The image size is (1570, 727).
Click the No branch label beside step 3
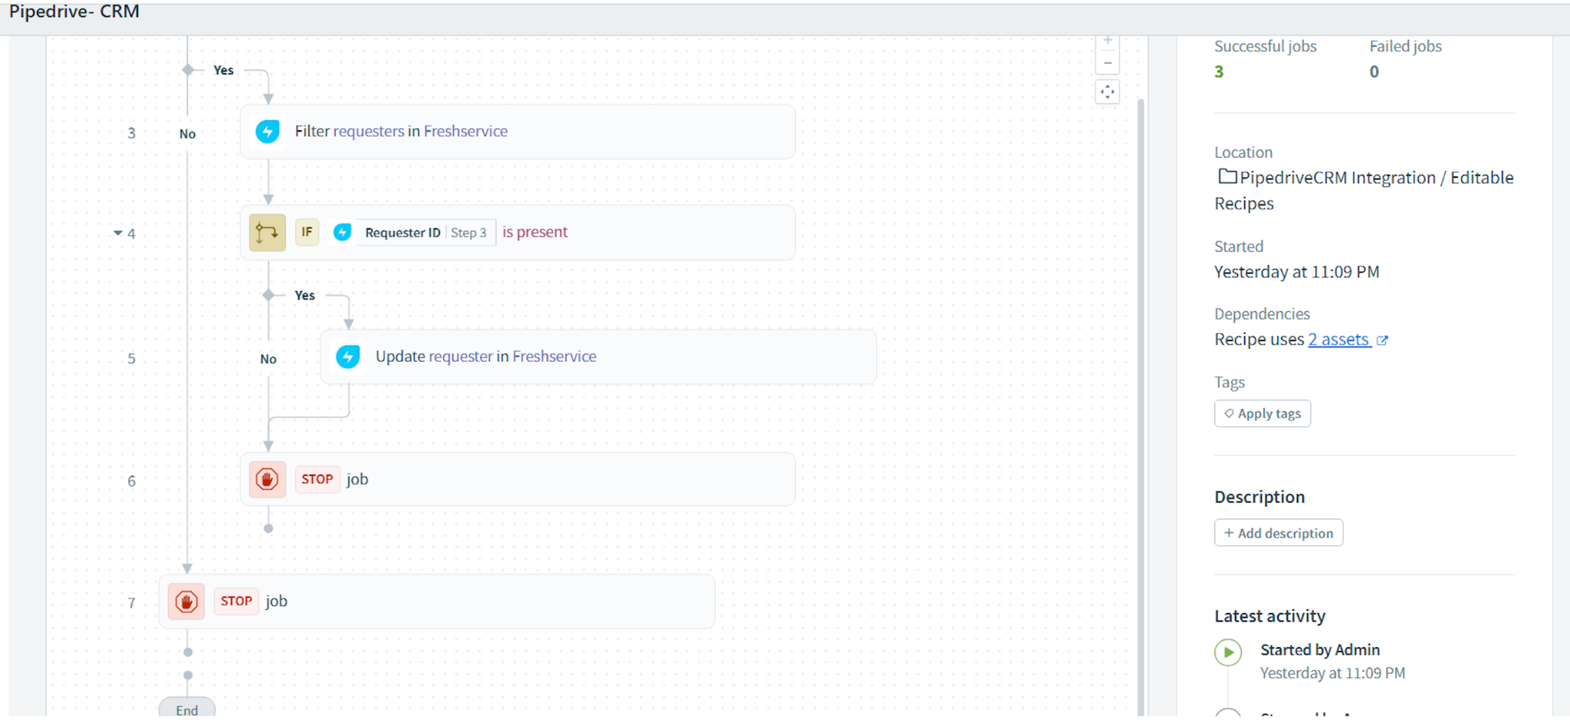(x=188, y=134)
